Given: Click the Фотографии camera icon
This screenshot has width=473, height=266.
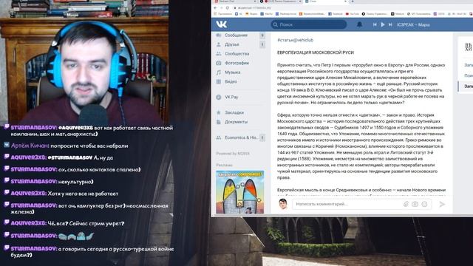Looking at the screenshot, I should [x=219, y=63].
